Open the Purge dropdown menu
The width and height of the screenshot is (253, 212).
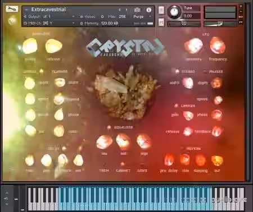pyautogui.click(x=142, y=17)
